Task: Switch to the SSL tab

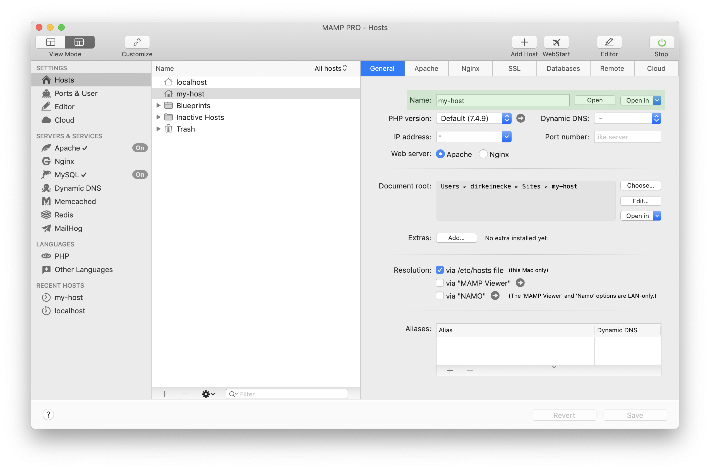Action: [x=514, y=68]
